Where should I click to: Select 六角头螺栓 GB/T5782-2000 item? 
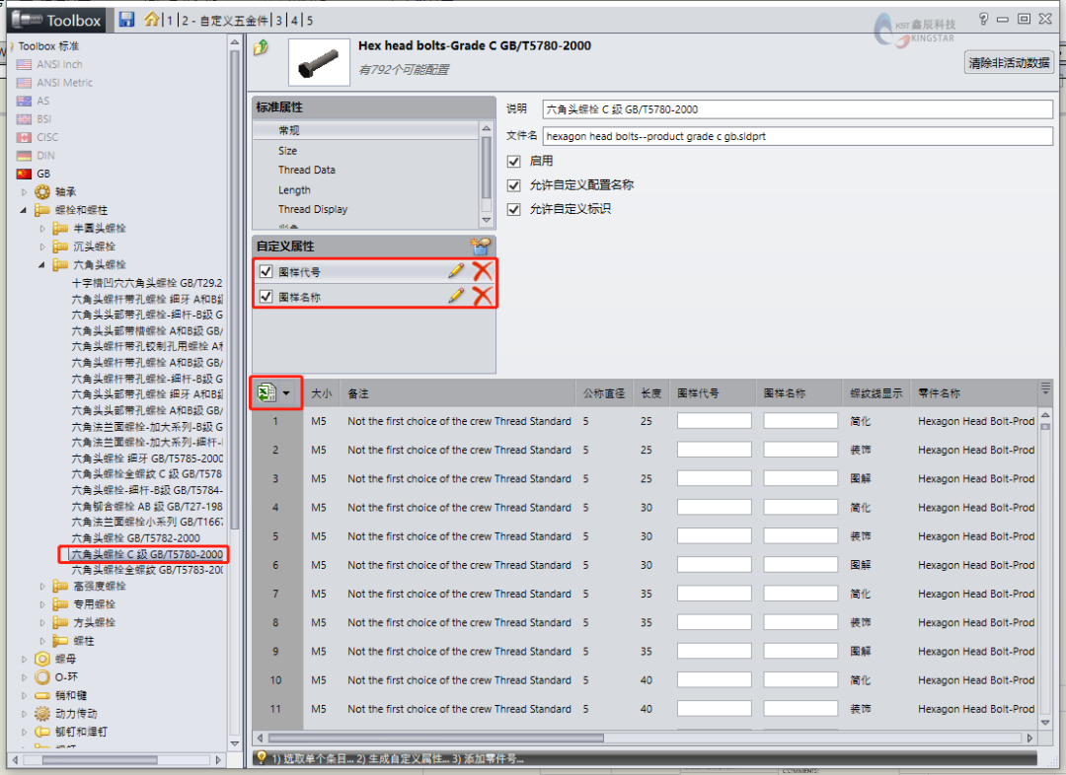click(136, 538)
